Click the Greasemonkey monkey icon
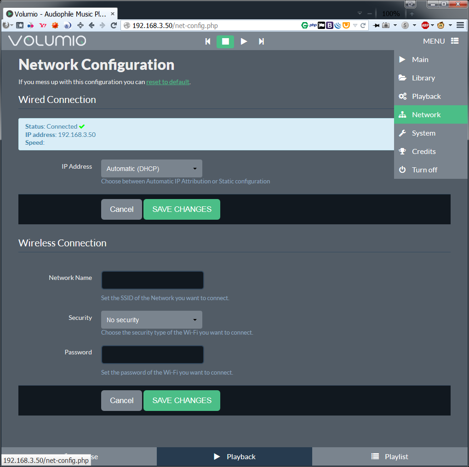 pyautogui.click(x=440, y=25)
